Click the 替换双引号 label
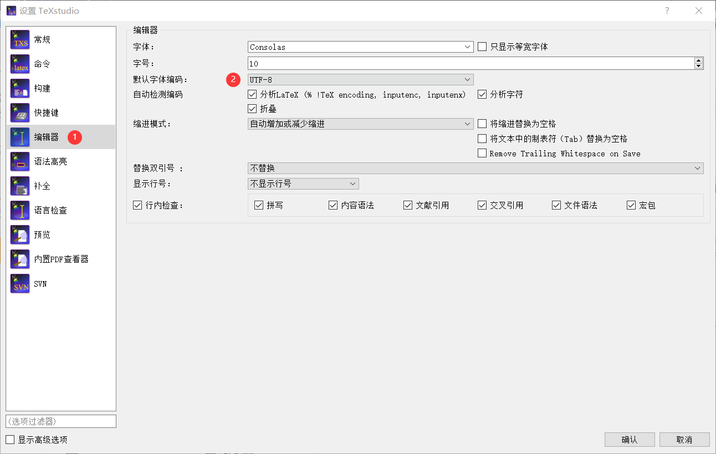 [158, 168]
